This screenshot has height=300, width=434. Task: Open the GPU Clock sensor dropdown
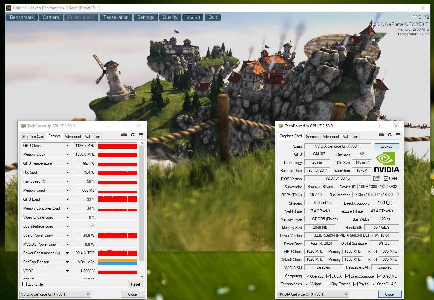[x=67, y=146]
